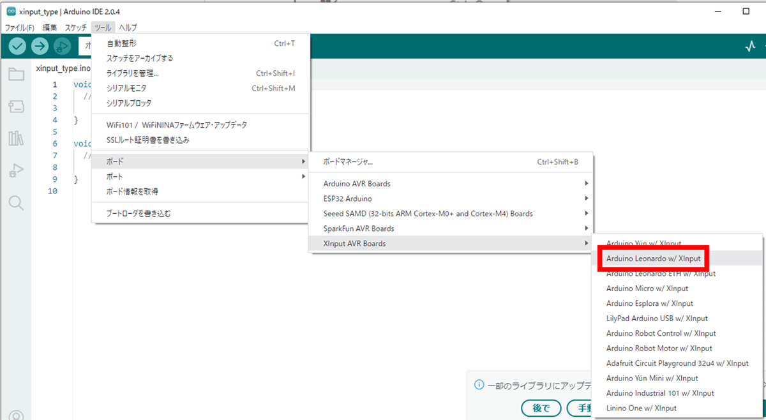The width and height of the screenshot is (766, 420).
Task: Open シリアルモニタ
Action: point(201,88)
